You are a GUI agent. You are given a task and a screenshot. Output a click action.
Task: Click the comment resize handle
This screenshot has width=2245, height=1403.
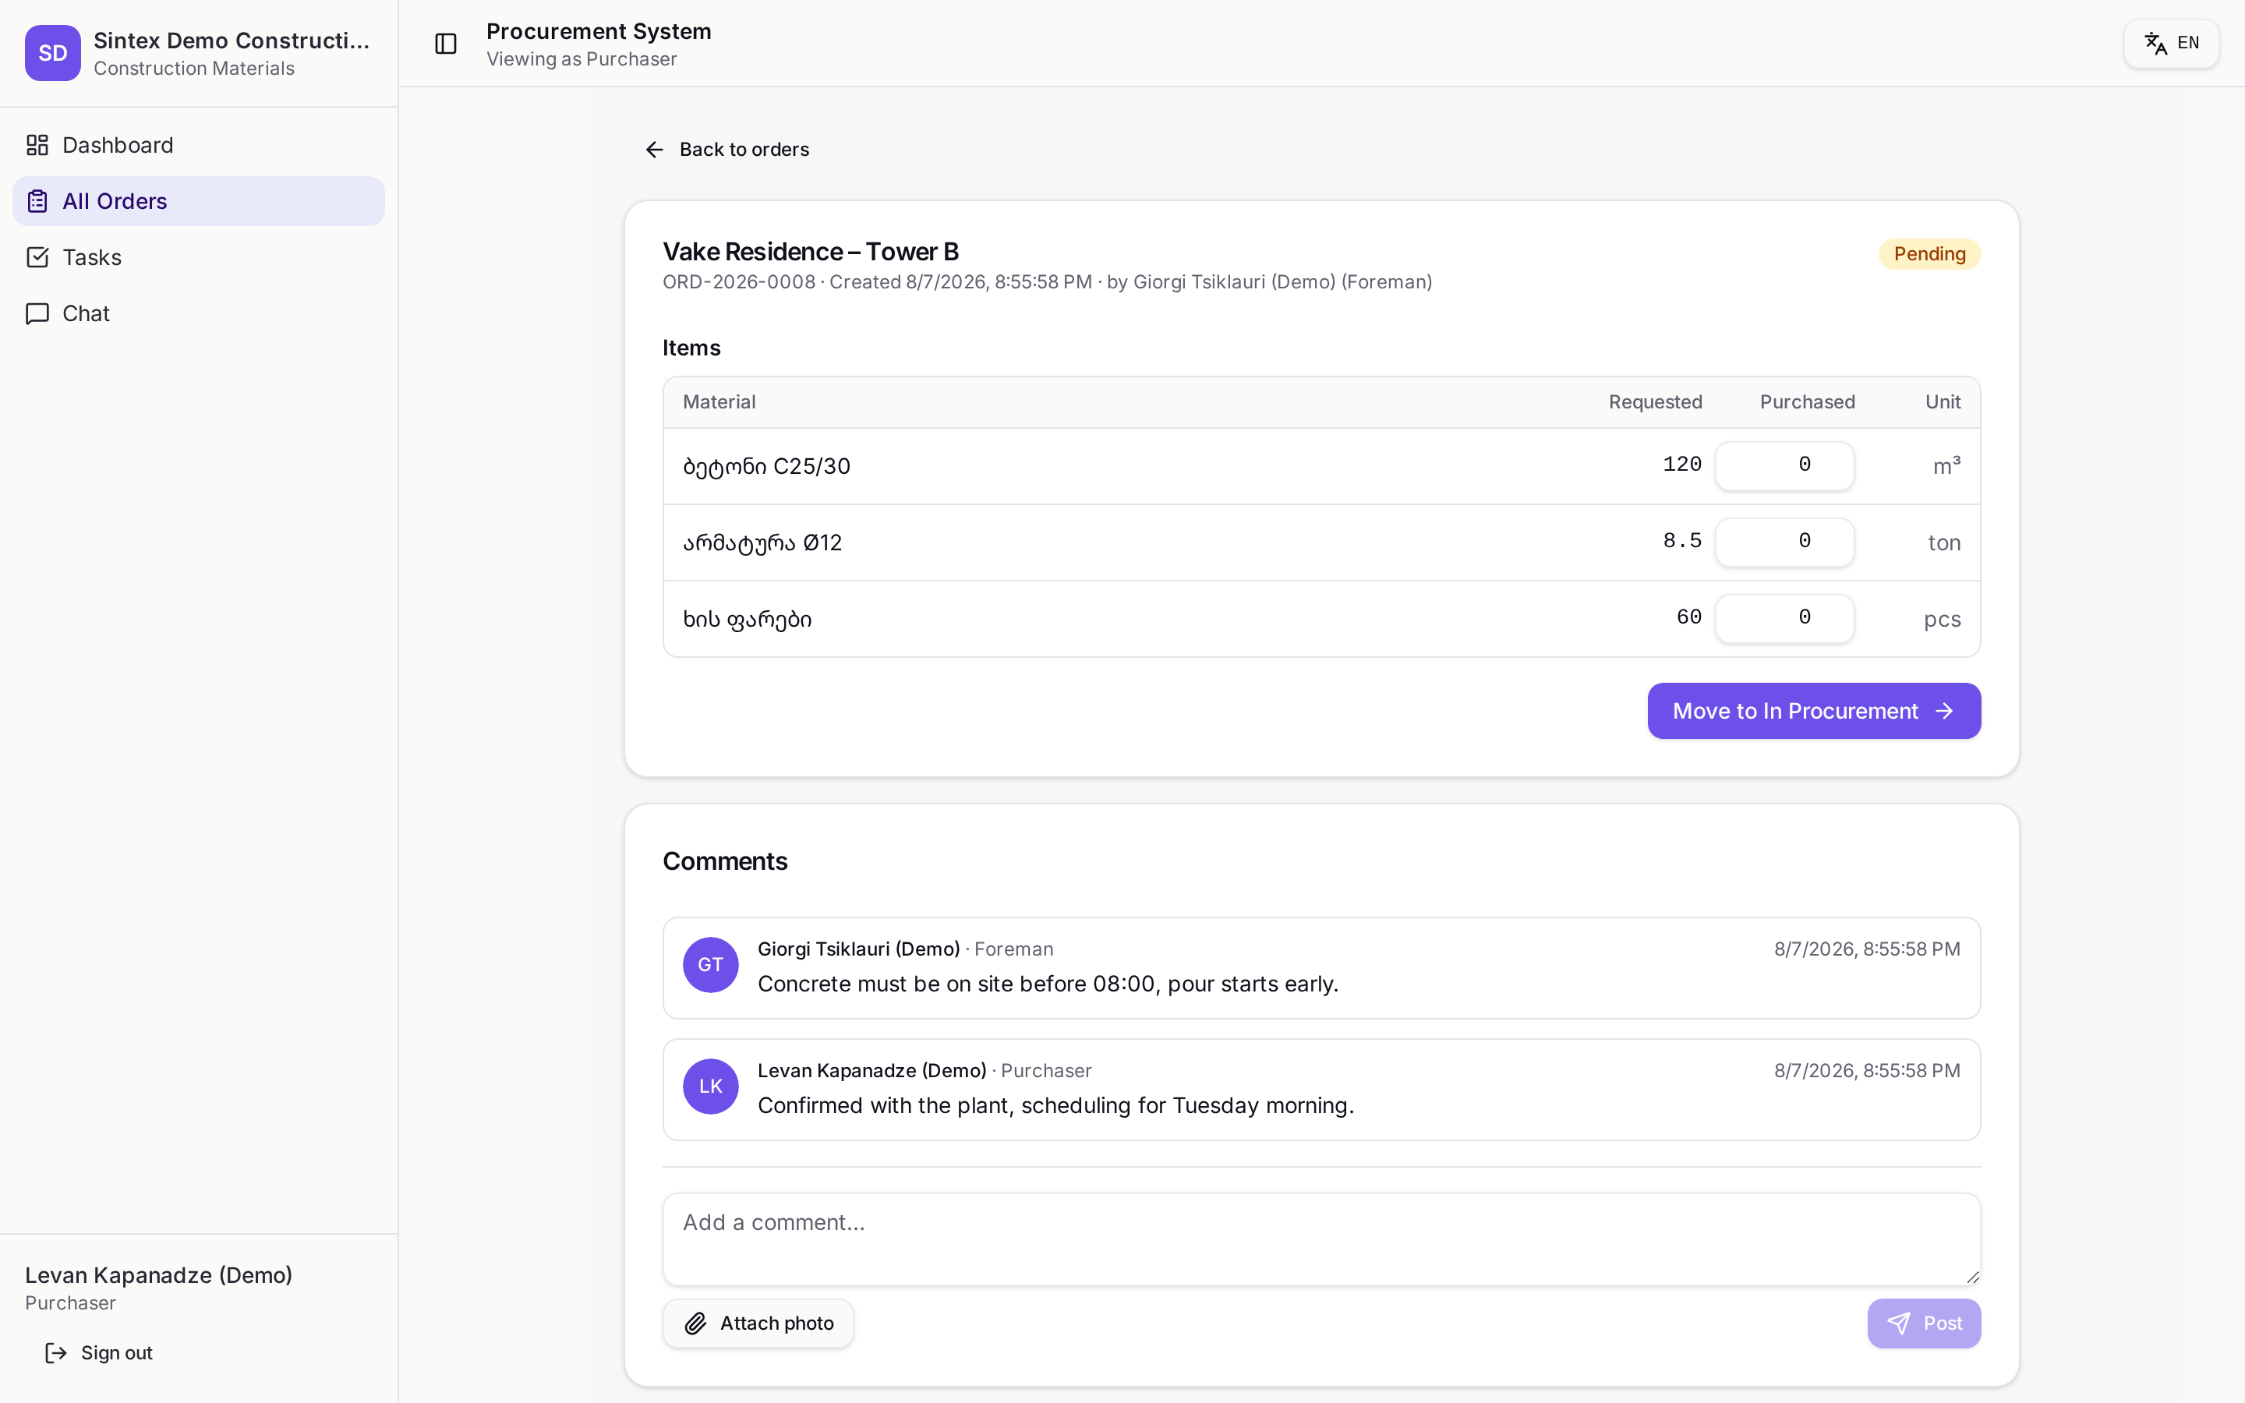pyautogui.click(x=1972, y=1277)
